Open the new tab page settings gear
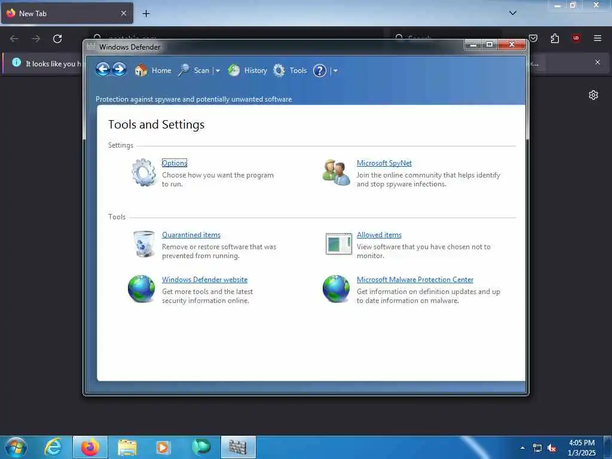Image resolution: width=612 pixels, height=459 pixels. 593,95
